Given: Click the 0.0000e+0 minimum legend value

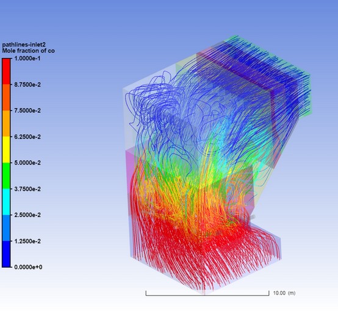Looking at the screenshot, I should click(x=28, y=267).
